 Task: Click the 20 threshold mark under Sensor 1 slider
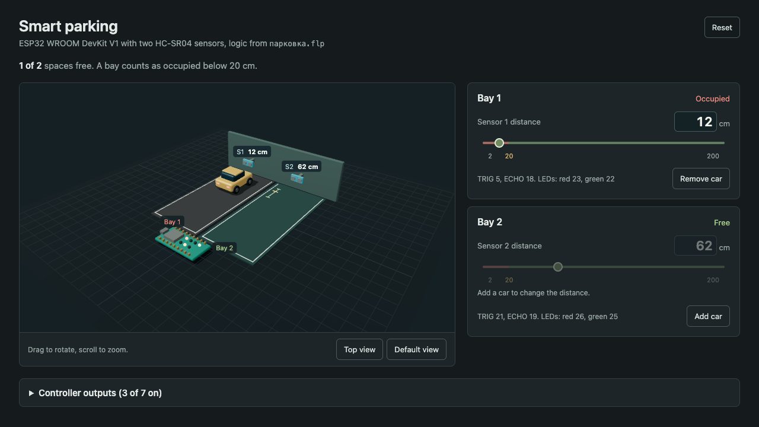[x=509, y=156]
